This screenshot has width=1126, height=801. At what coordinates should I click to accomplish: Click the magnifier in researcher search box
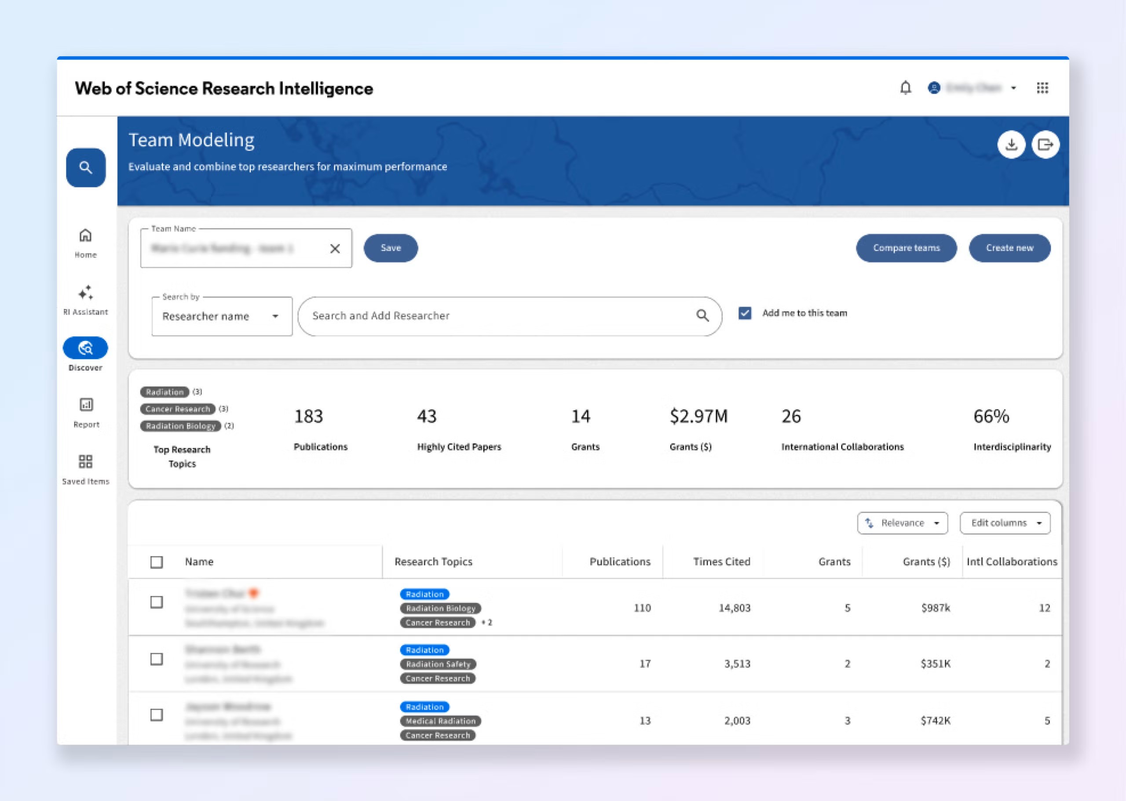pyautogui.click(x=702, y=315)
